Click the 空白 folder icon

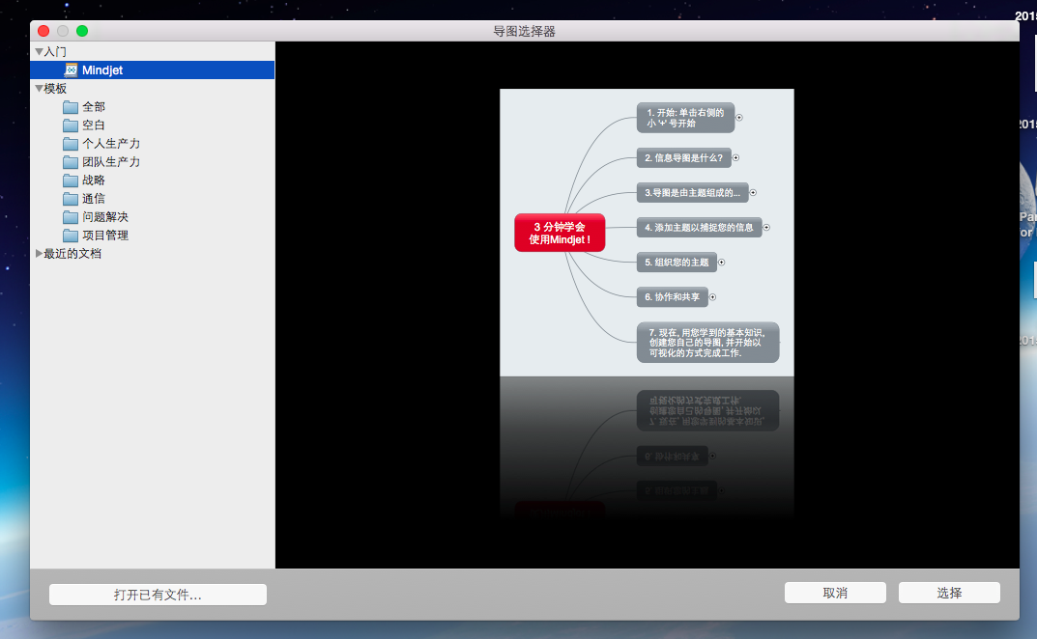(71, 125)
